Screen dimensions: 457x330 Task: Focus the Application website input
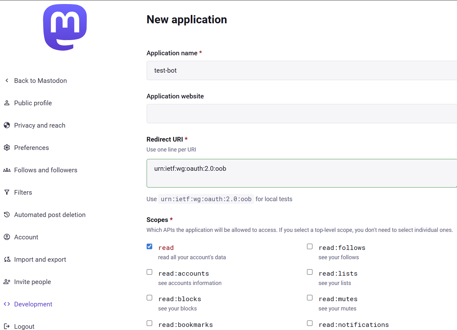(301, 114)
